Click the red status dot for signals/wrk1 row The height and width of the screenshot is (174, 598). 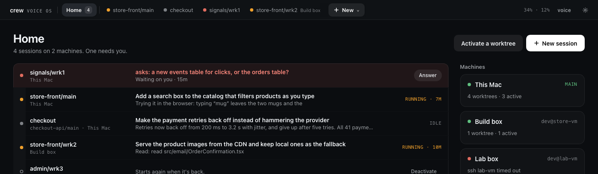coord(22,75)
